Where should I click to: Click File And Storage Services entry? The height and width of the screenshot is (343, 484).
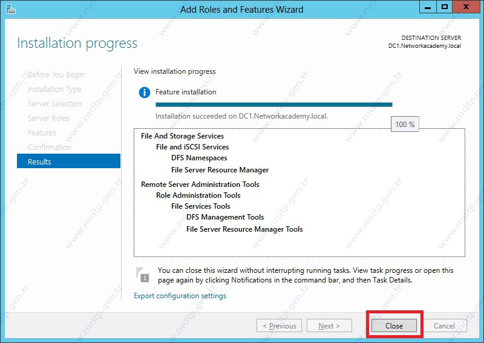(x=183, y=136)
